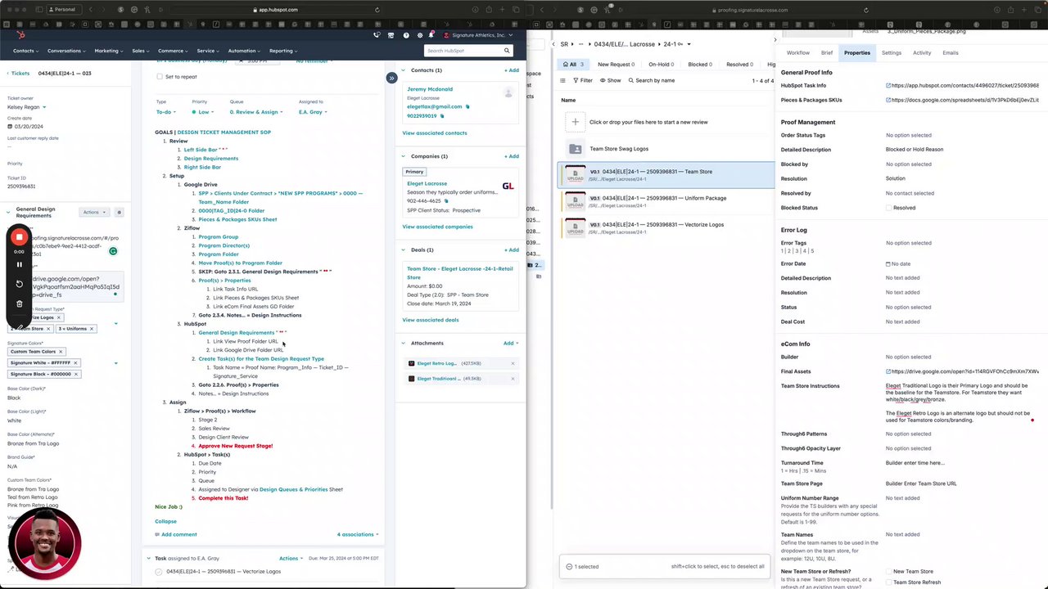The height and width of the screenshot is (589, 1048).
Task: Remove the Eleget Retro Logo attachment
Action: coord(513,363)
